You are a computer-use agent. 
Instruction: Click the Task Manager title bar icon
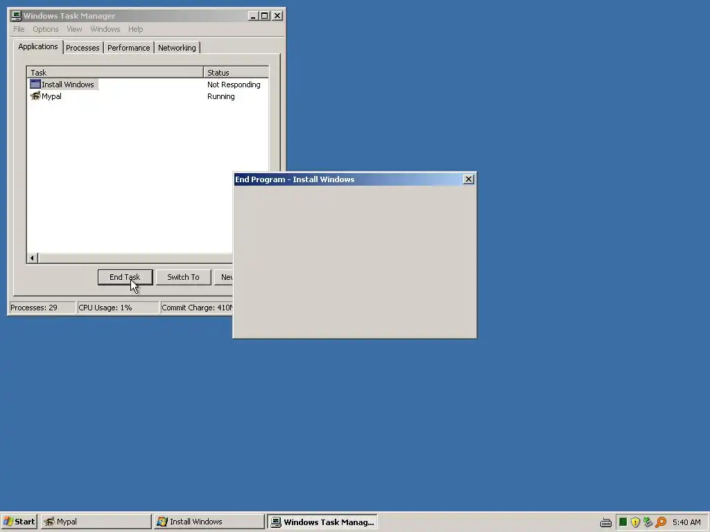point(17,16)
